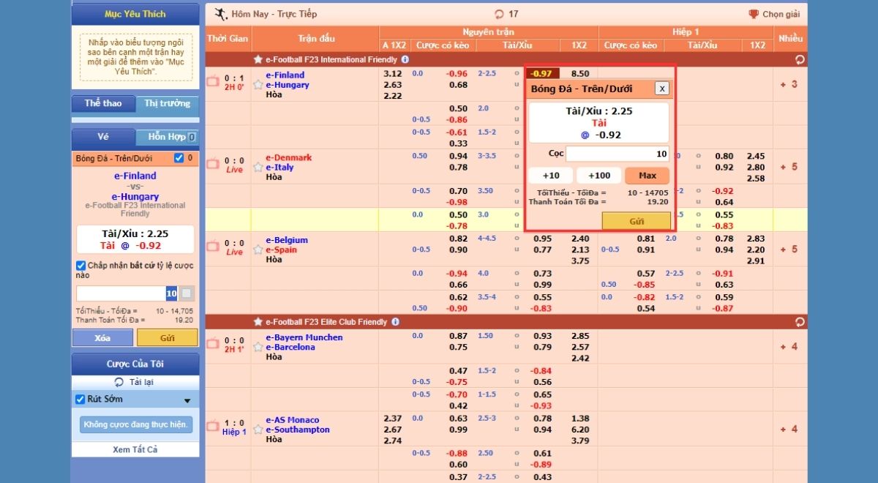Expand + 4 more markets for e-AS Monaco
Image resolution: width=878 pixels, height=483 pixels.
coord(789,430)
